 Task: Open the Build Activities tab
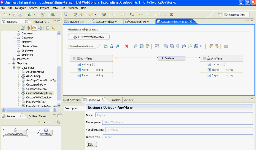(72, 100)
